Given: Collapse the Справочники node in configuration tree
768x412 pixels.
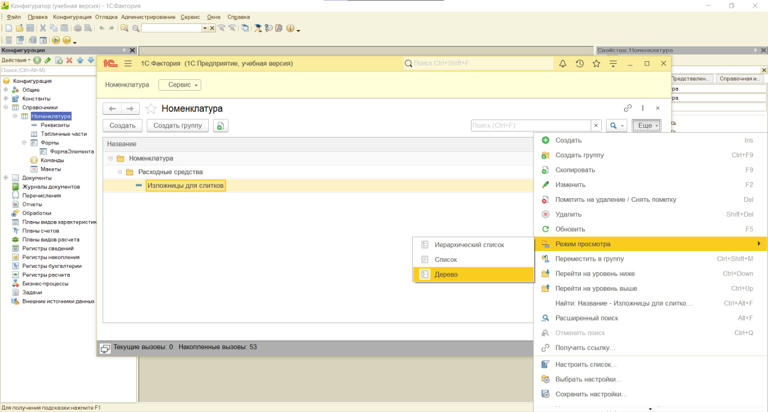Looking at the screenshot, I should (x=6, y=108).
